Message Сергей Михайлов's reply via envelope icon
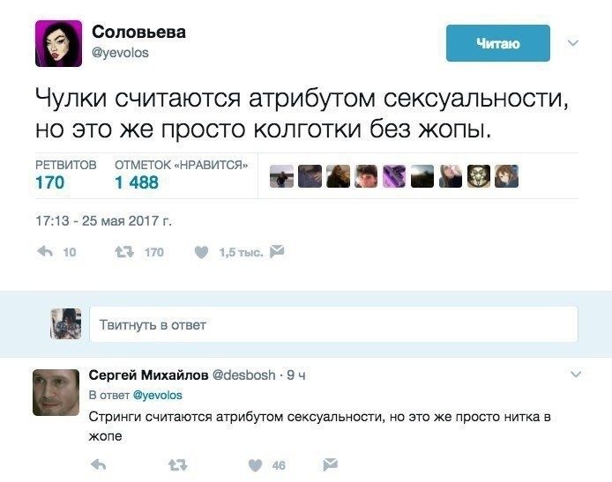 click(330, 464)
